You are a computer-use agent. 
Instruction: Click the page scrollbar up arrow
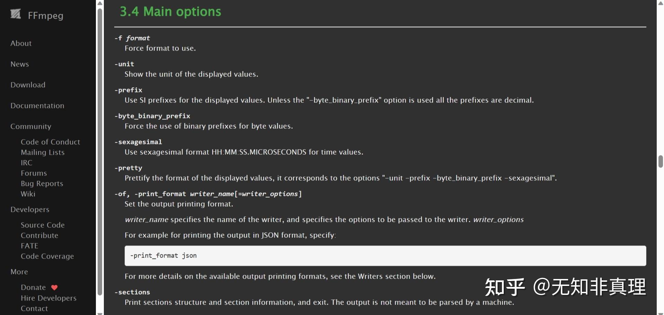click(661, 3)
